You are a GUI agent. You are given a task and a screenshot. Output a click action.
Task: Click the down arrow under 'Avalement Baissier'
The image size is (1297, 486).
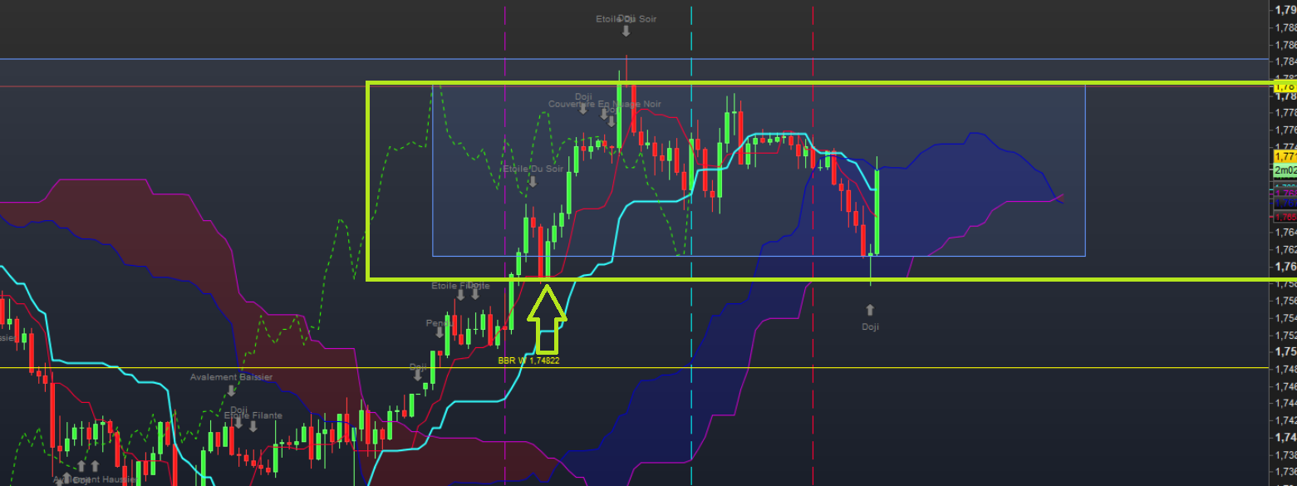click(x=231, y=390)
